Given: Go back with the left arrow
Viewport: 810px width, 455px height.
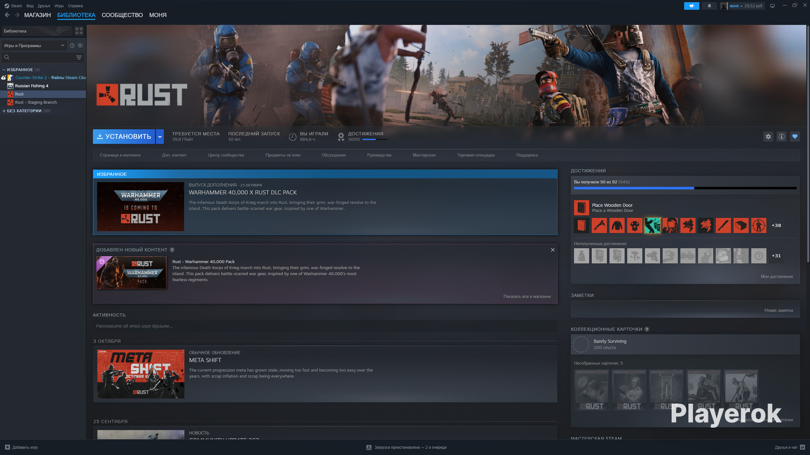Looking at the screenshot, I should tap(7, 15).
